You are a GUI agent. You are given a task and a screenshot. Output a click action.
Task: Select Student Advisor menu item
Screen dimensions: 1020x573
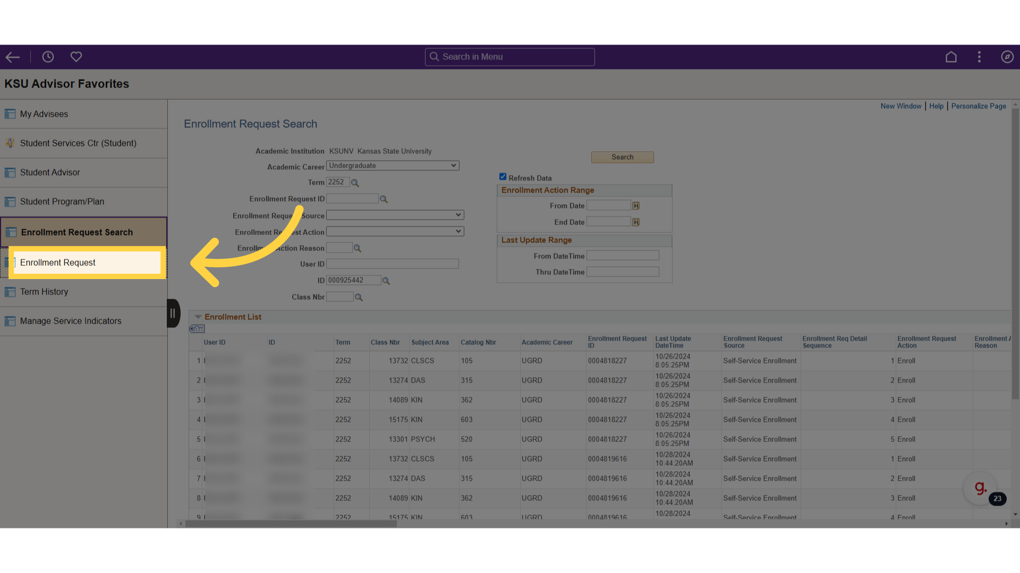(x=83, y=172)
